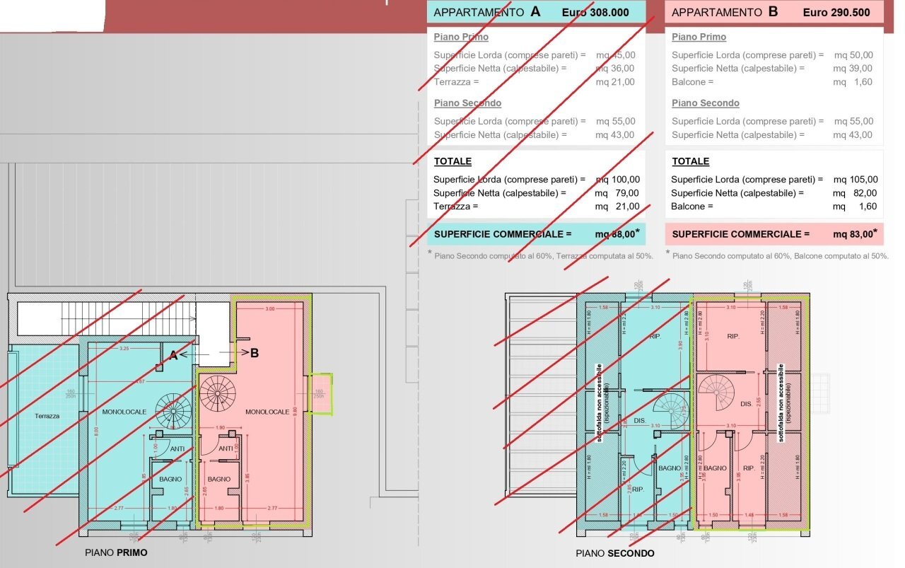Click the PIANO PRIMO caption below the plan
905x568 pixels.
(116, 552)
